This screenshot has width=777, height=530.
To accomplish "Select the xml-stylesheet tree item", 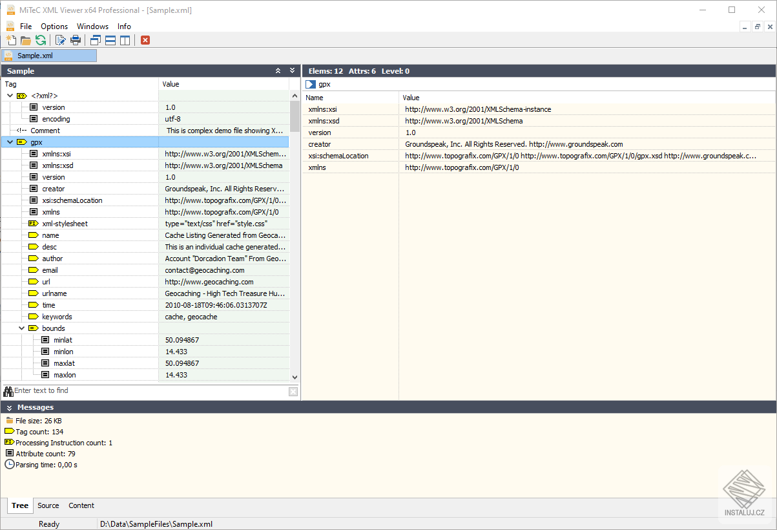I will (x=65, y=224).
